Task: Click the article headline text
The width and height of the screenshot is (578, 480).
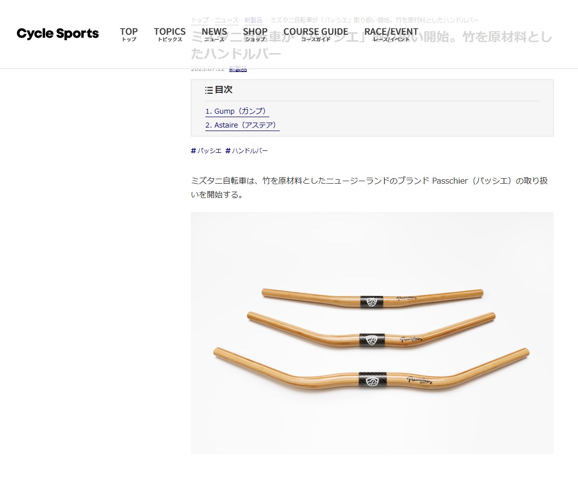Action: [x=372, y=45]
